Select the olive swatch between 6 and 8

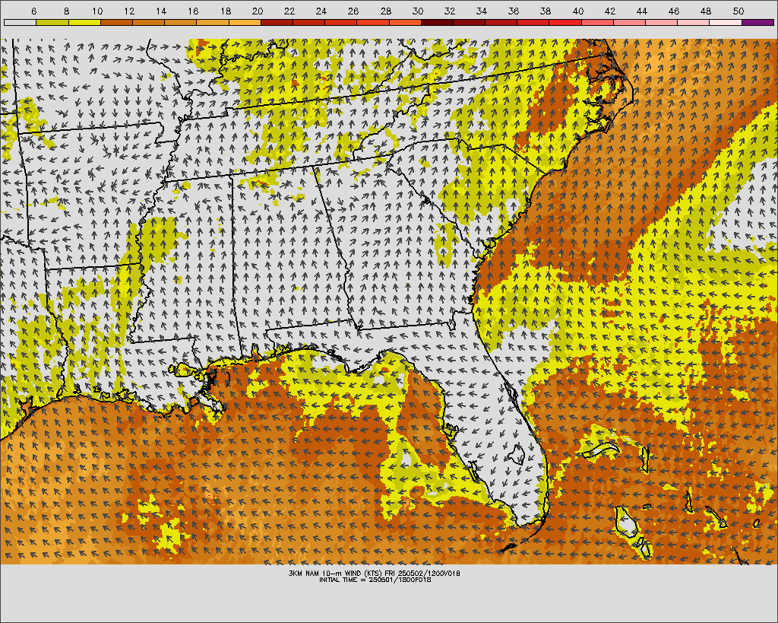pyautogui.click(x=52, y=22)
